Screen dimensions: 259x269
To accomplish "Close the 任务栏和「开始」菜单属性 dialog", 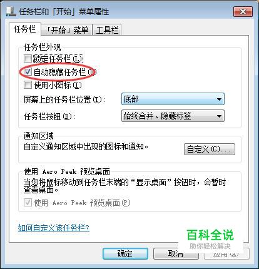I will [x=243, y=11].
